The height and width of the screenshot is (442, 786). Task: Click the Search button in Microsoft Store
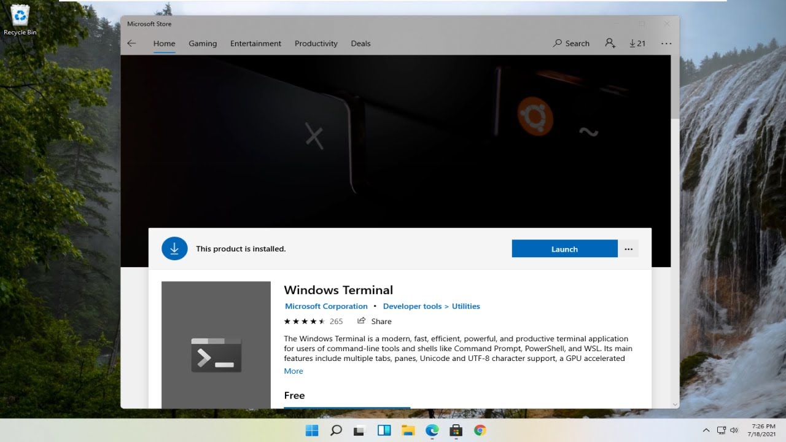[571, 44]
